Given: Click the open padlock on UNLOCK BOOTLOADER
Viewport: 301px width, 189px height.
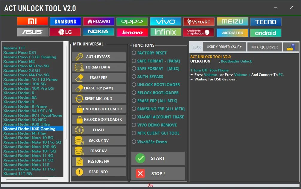Looking at the screenshot, I should (x=79, y=109).
